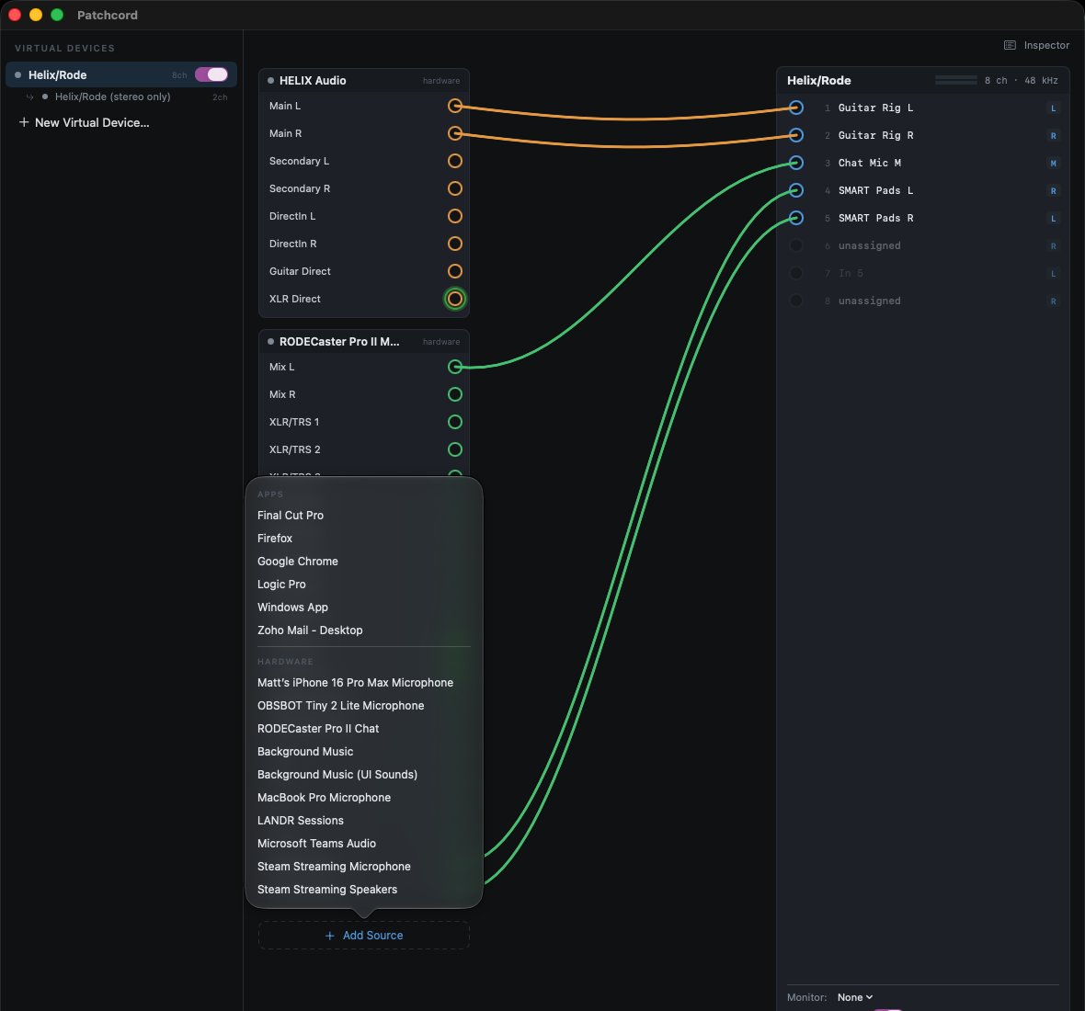Toggle the Helix/Rode virtual device switch
The height and width of the screenshot is (1011, 1085).
(211, 74)
